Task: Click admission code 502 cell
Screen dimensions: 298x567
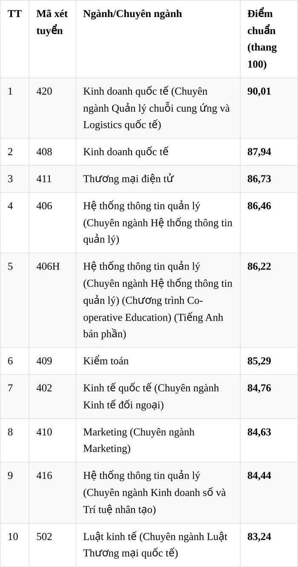Action: pos(52,545)
